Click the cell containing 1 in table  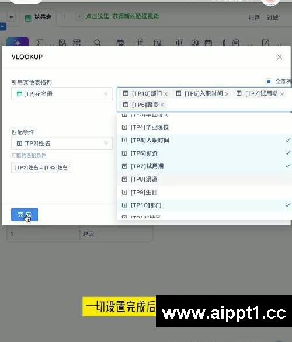click(x=44, y=233)
